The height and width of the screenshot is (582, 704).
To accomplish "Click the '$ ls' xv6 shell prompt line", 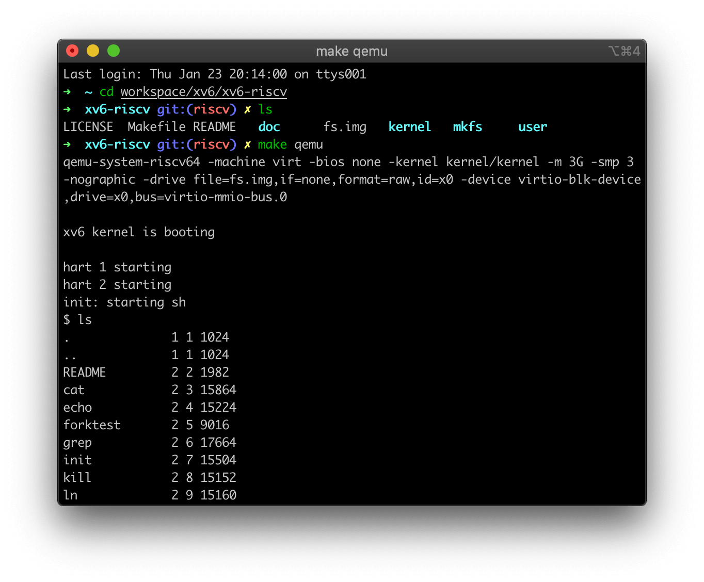I will click(77, 320).
